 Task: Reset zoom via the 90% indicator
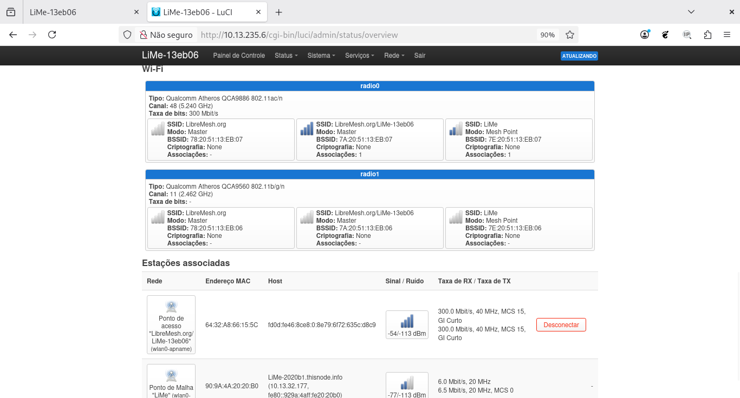547,35
